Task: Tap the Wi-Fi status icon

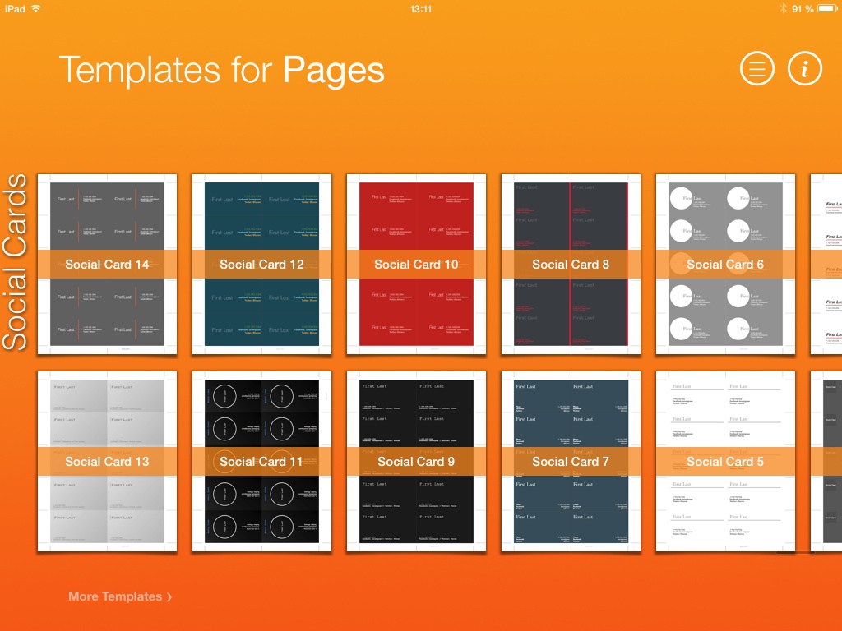Action: [36, 9]
